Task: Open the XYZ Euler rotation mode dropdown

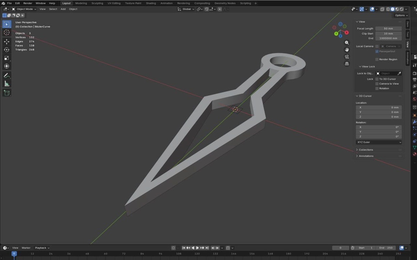Action: pyautogui.click(x=379, y=142)
